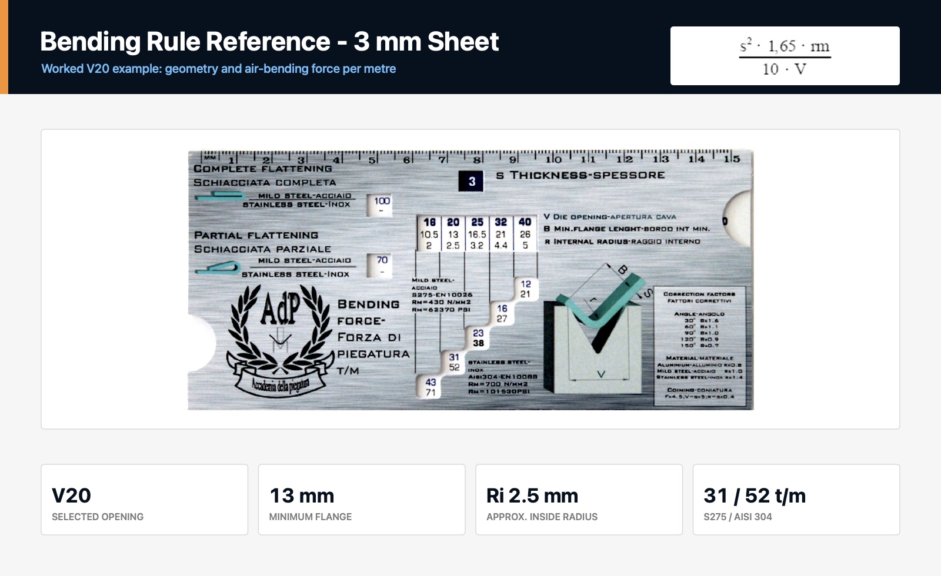Click the "PIEGATURA" word on the rule

[x=373, y=354]
